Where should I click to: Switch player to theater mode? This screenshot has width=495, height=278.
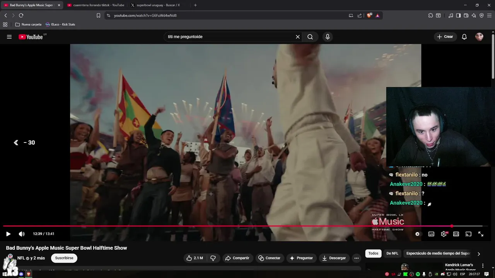click(x=456, y=234)
